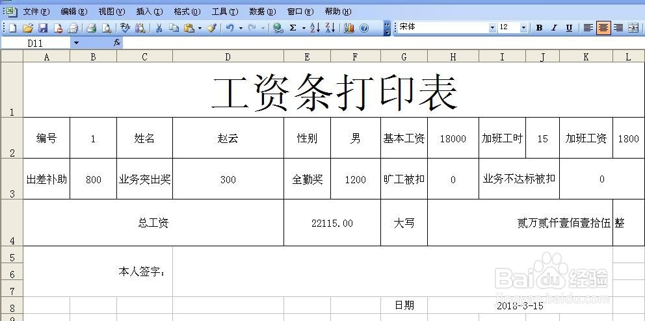Toggle Align Left
Viewport: 645px width, 321px height.
coord(588,28)
